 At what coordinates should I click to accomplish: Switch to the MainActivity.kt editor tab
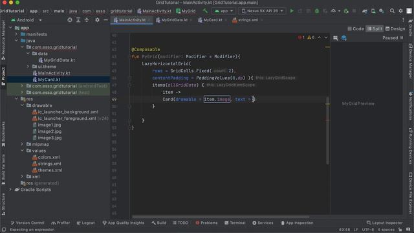(x=132, y=20)
